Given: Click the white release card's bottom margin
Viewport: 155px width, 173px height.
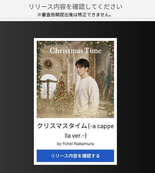Looking at the screenshot, I should (75, 163).
